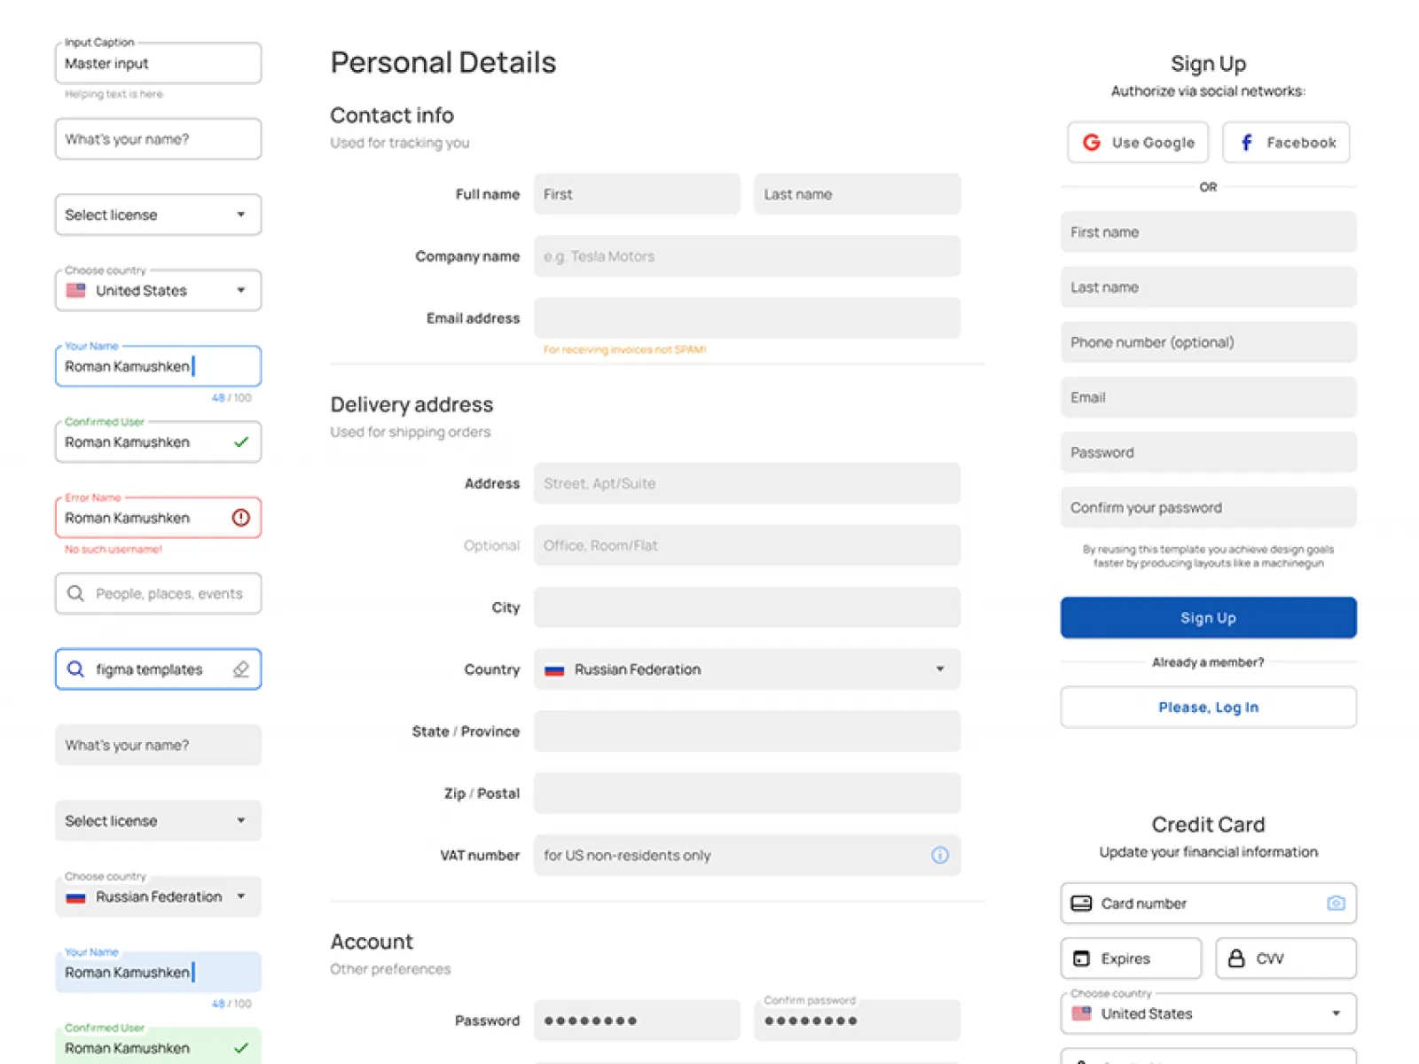Click the search magnifier in "People, places, events" field
The image size is (1419, 1064).
75,593
